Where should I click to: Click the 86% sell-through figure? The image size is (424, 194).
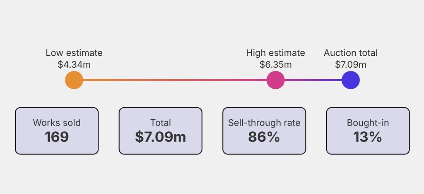coord(264,137)
